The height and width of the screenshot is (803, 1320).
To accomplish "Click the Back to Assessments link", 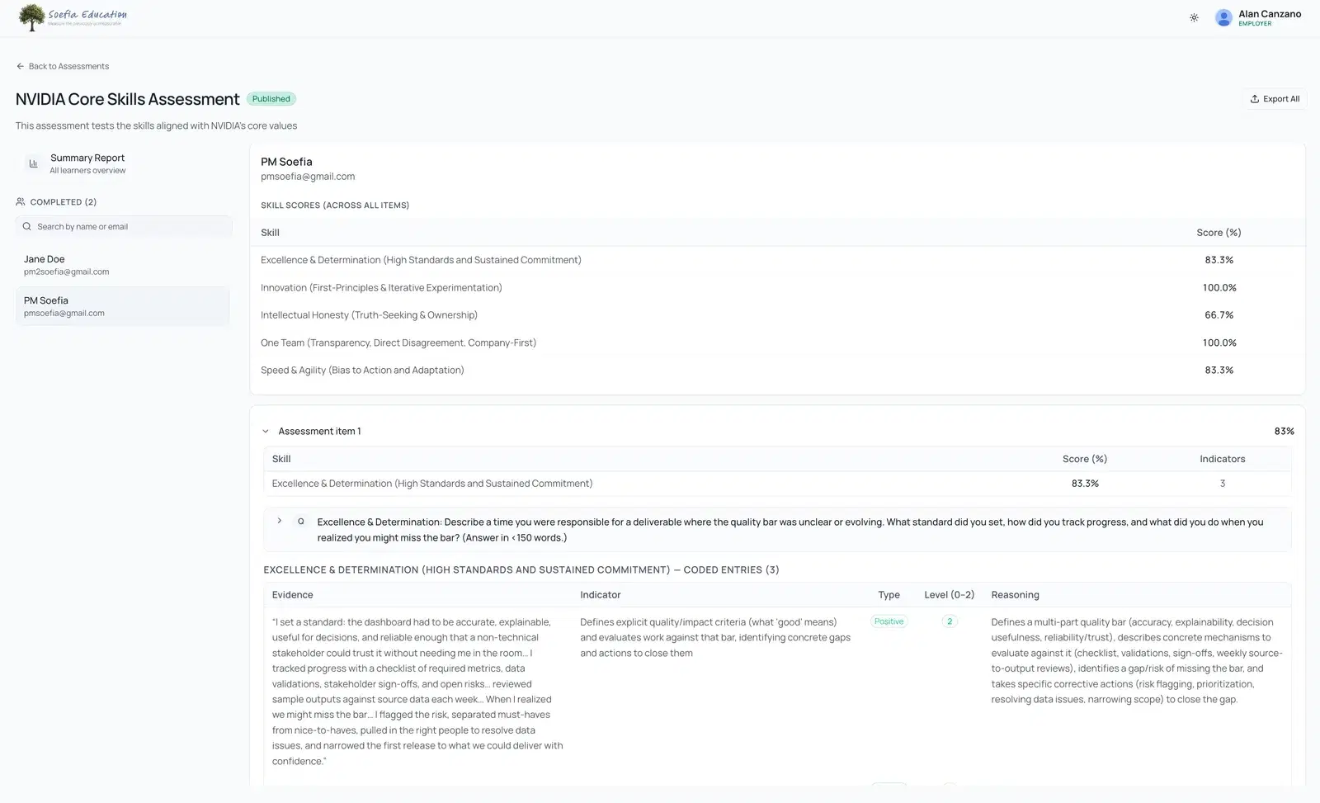I will point(68,66).
